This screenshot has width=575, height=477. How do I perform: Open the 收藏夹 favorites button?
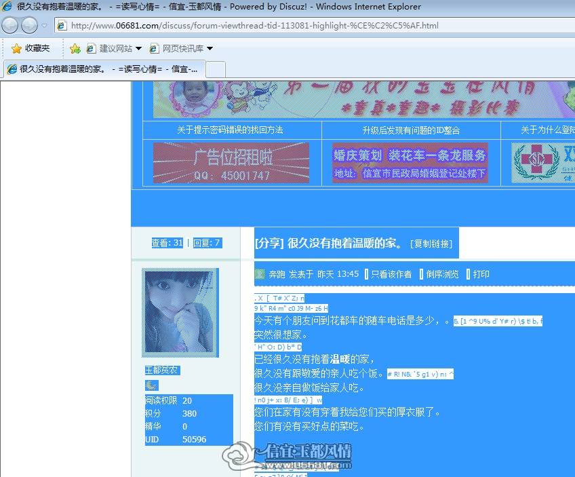pos(31,48)
